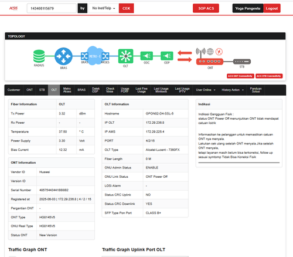The image size is (293, 257).
Task: Click the Traffic Graph ONT heading
Action: click(28, 250)
